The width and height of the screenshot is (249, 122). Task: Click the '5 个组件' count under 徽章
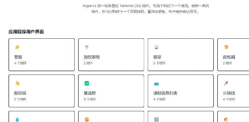[159, 63]
